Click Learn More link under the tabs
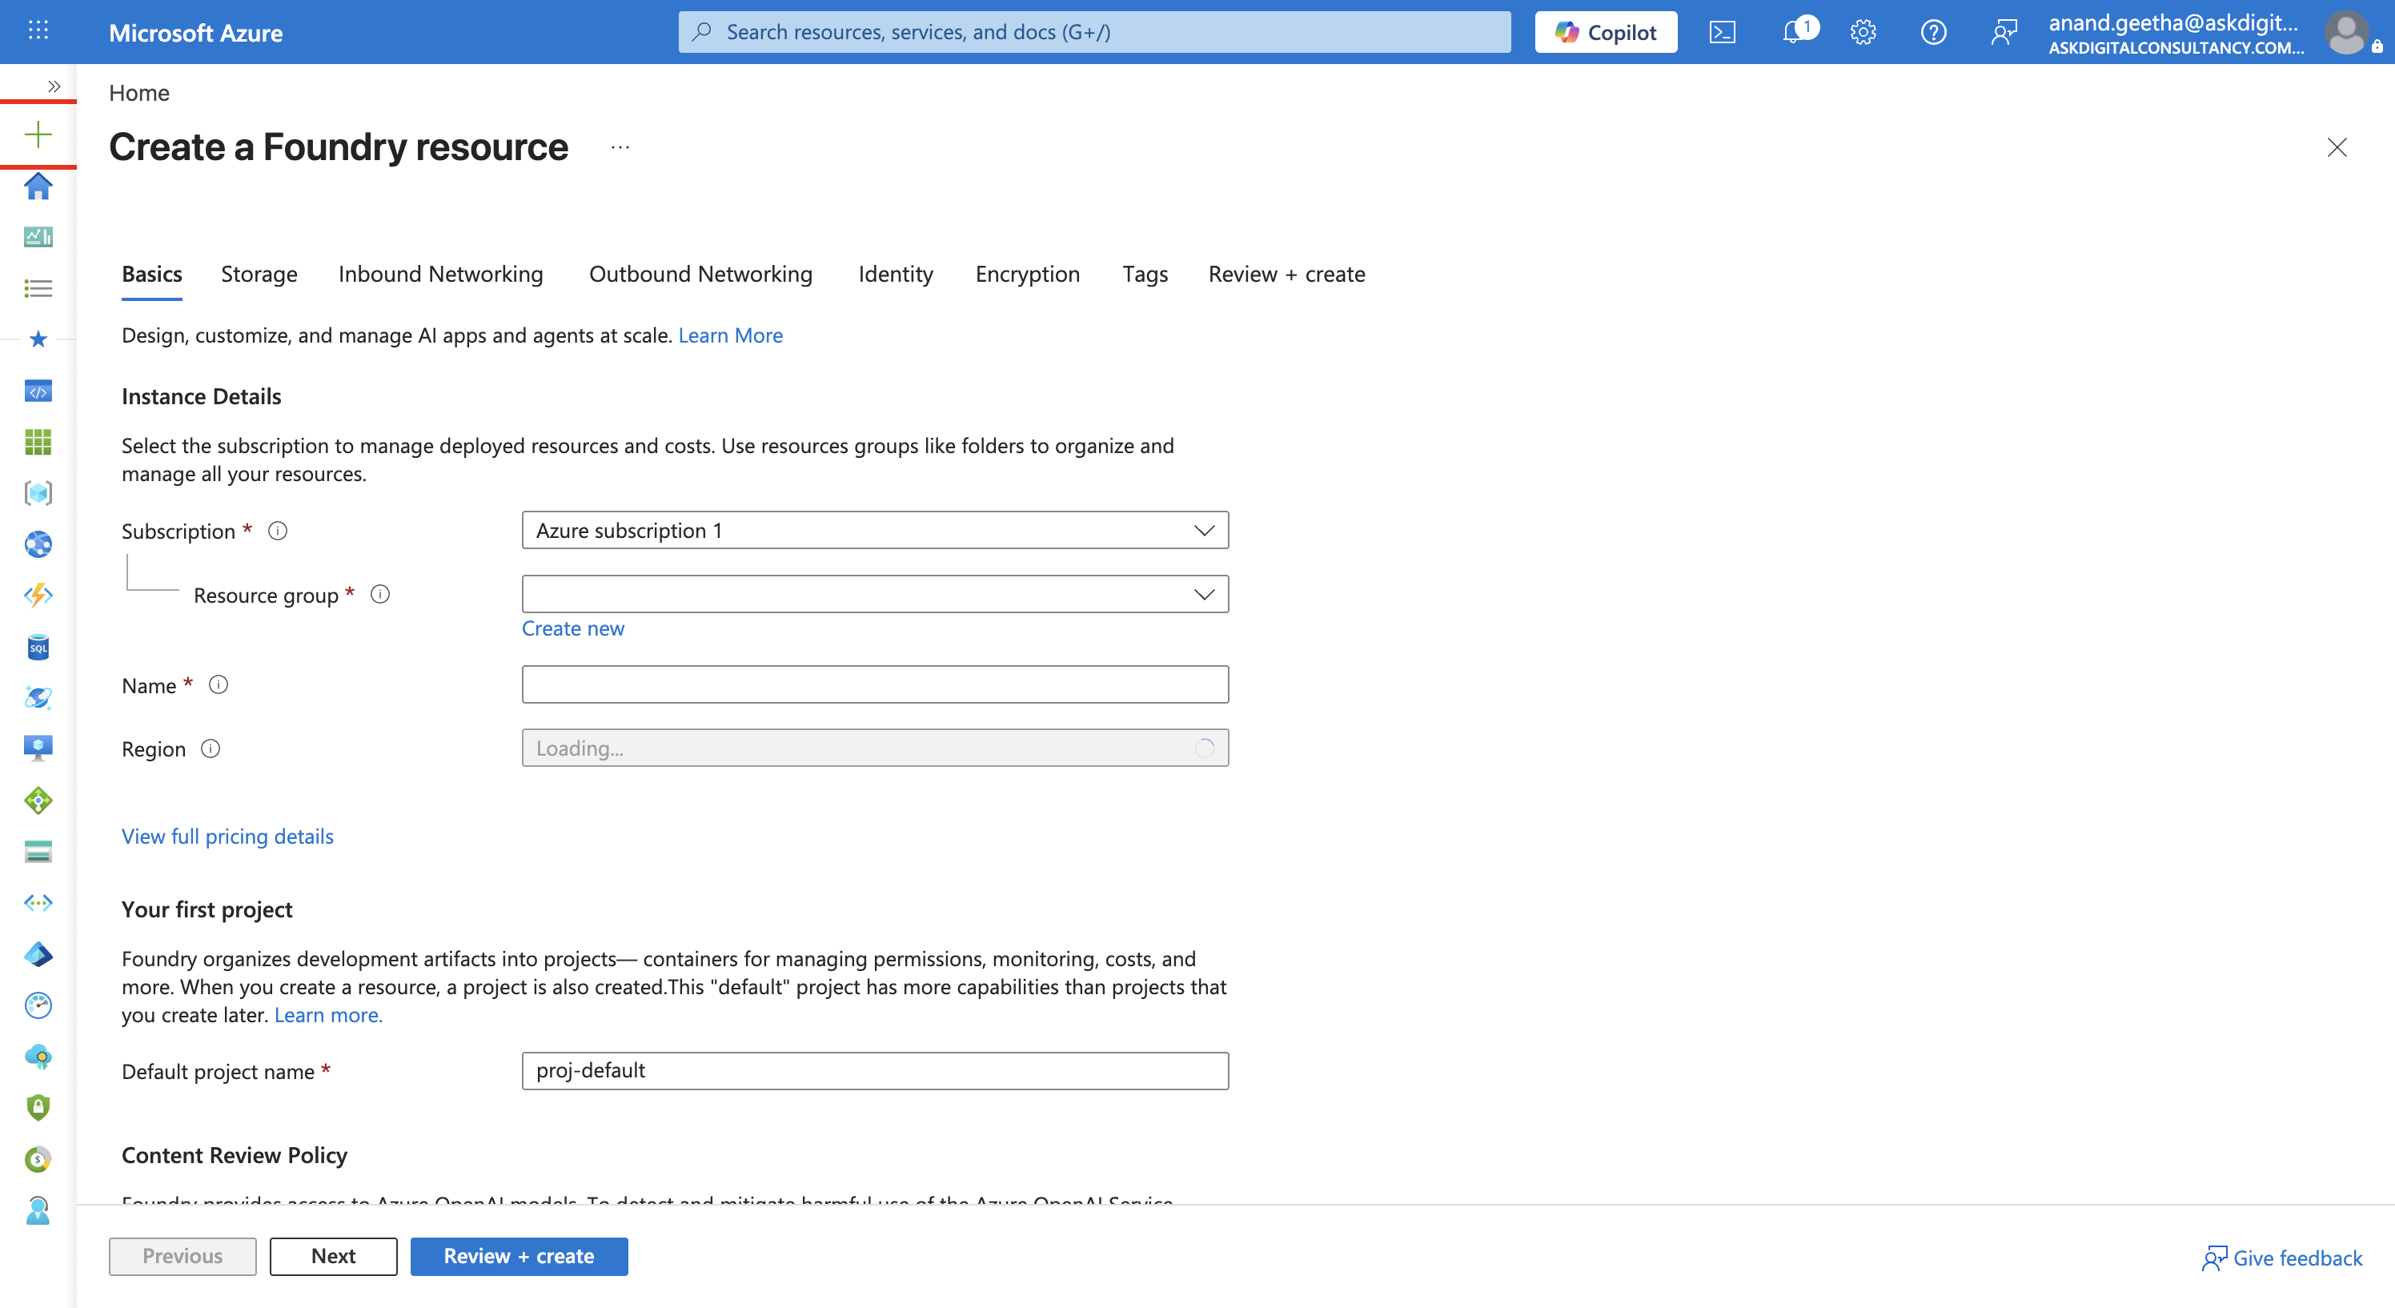 [x=731, y=335]
